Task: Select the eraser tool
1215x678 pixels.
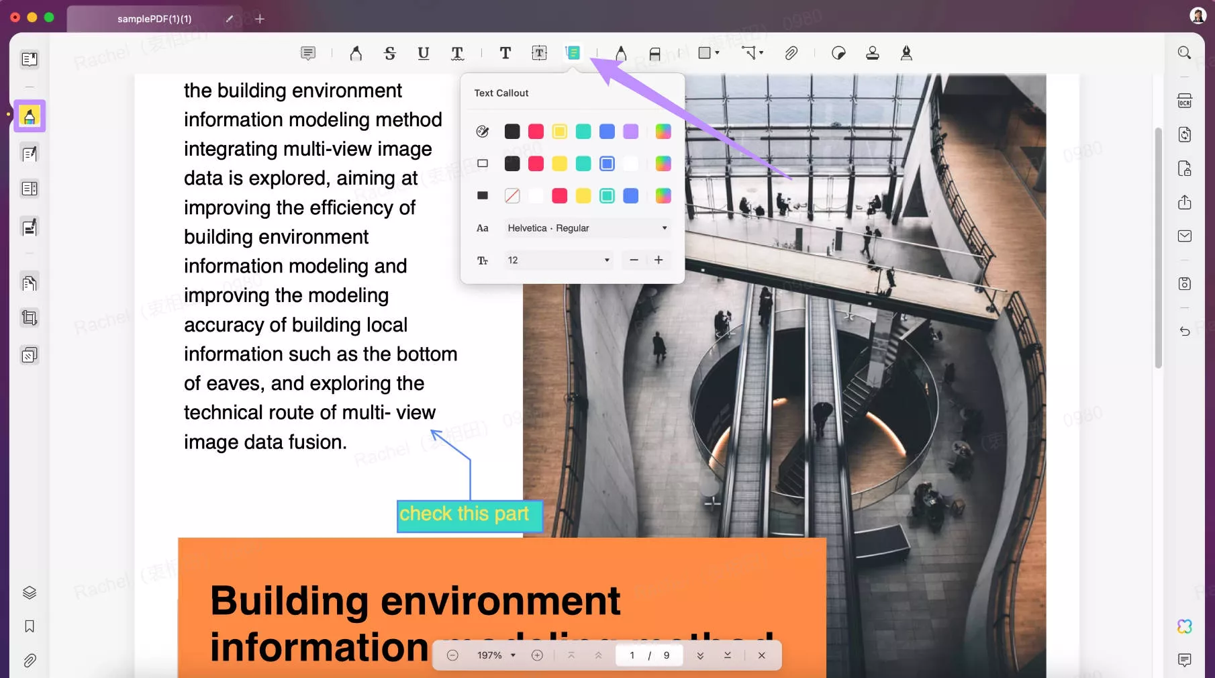Action: tap(655, 54)
